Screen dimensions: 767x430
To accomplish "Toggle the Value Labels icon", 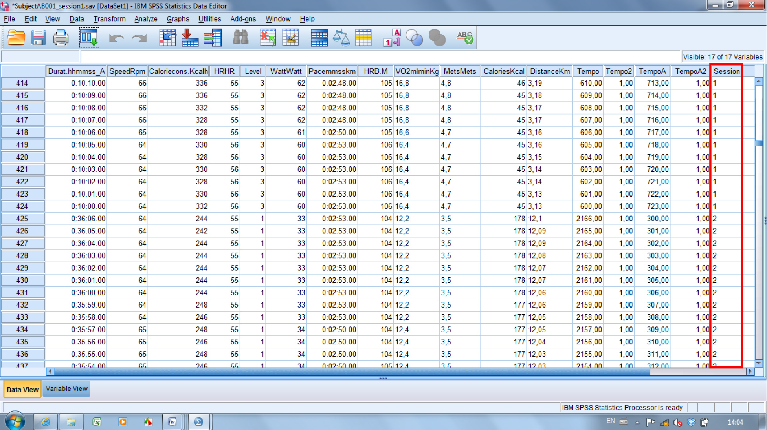I will tap(392, 38).
